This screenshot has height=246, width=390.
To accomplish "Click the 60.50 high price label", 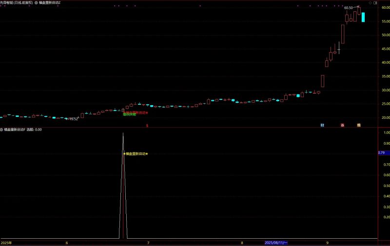I will [348, 8].
